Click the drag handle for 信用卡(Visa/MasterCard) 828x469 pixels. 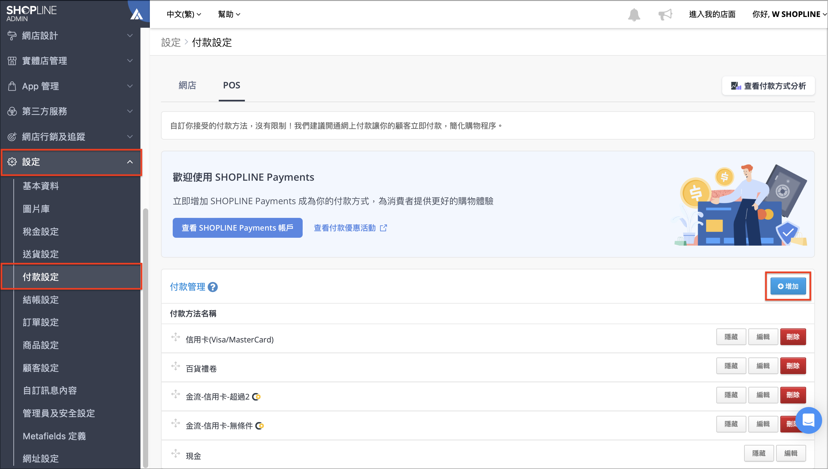176,338
